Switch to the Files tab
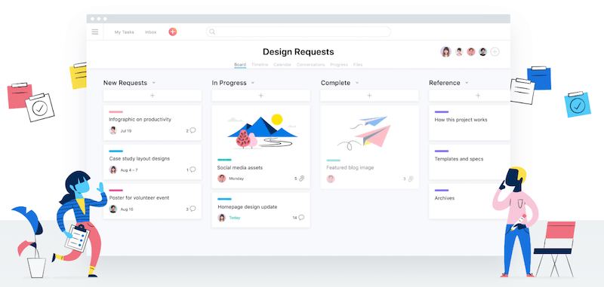This screenshot has height=287, width=604. 358,65
